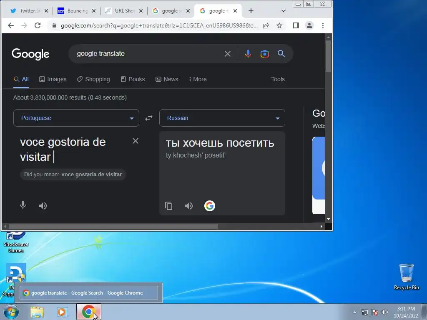
Task: Listen to the Russian translation
Action: click(x=189, y=206)
